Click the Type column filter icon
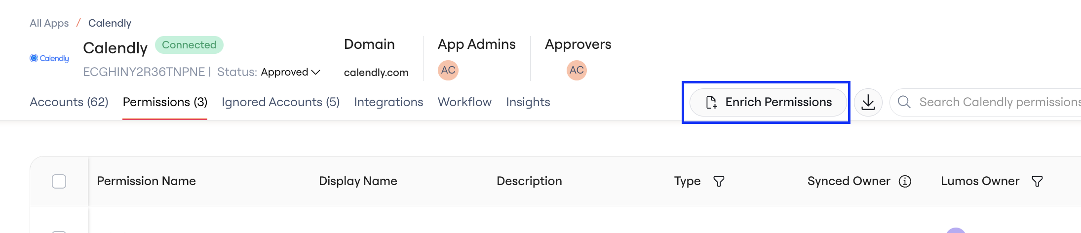 pyautogui.click(x=719, y=182)
